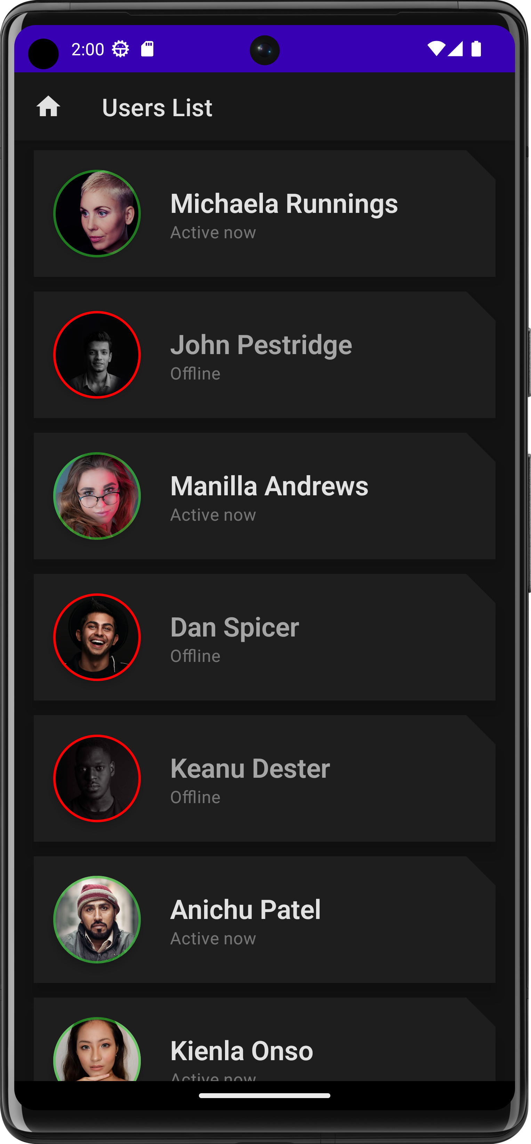531x1144 pixels.
Task: Tap Manilla Andrews' avatar photo
Action: [97, 496]
